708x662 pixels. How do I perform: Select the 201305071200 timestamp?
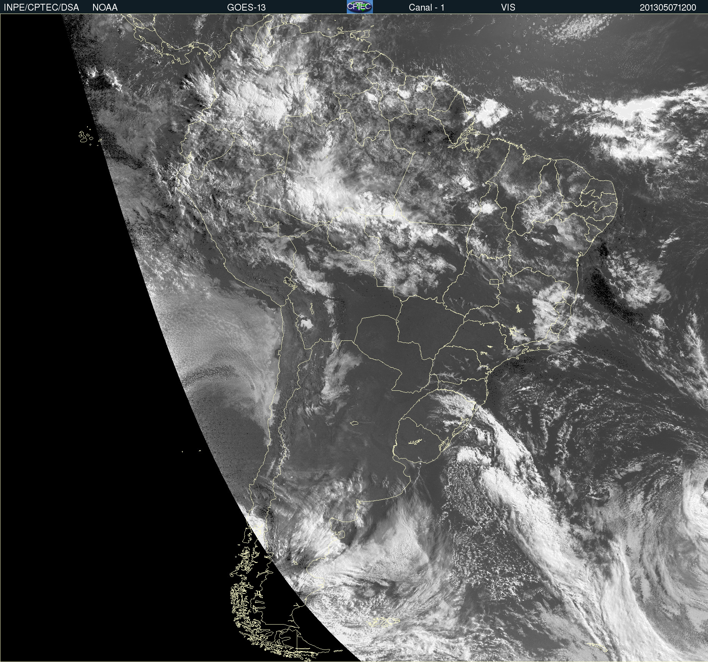(x=668, y=7)
